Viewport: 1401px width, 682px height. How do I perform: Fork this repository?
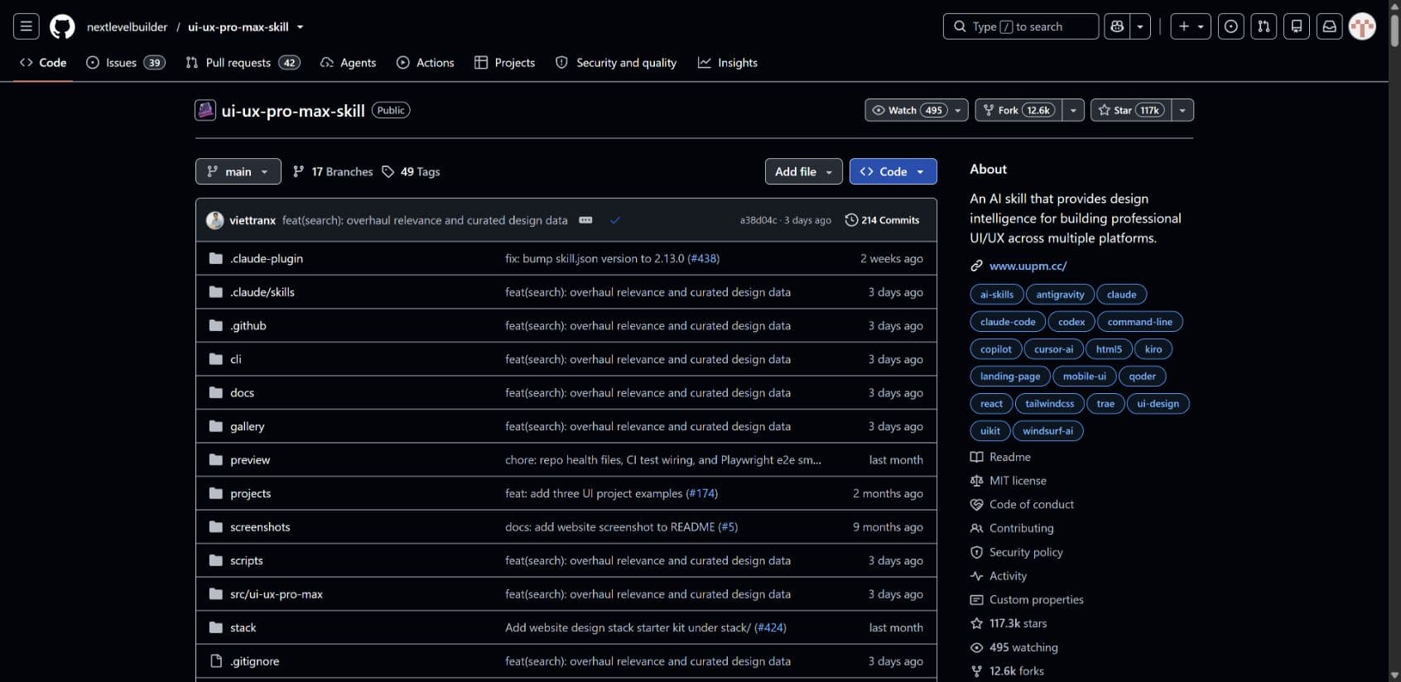pos(1019,110)
